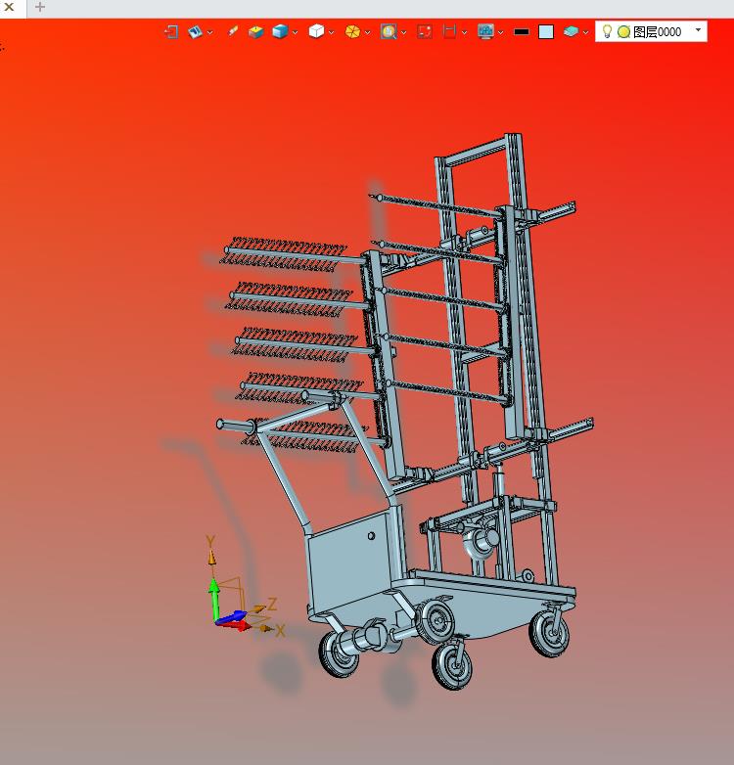This screenshot has width=734, height=765.
Task: Click the blue tilted-panel view icon
Action: tap(195, 31)
